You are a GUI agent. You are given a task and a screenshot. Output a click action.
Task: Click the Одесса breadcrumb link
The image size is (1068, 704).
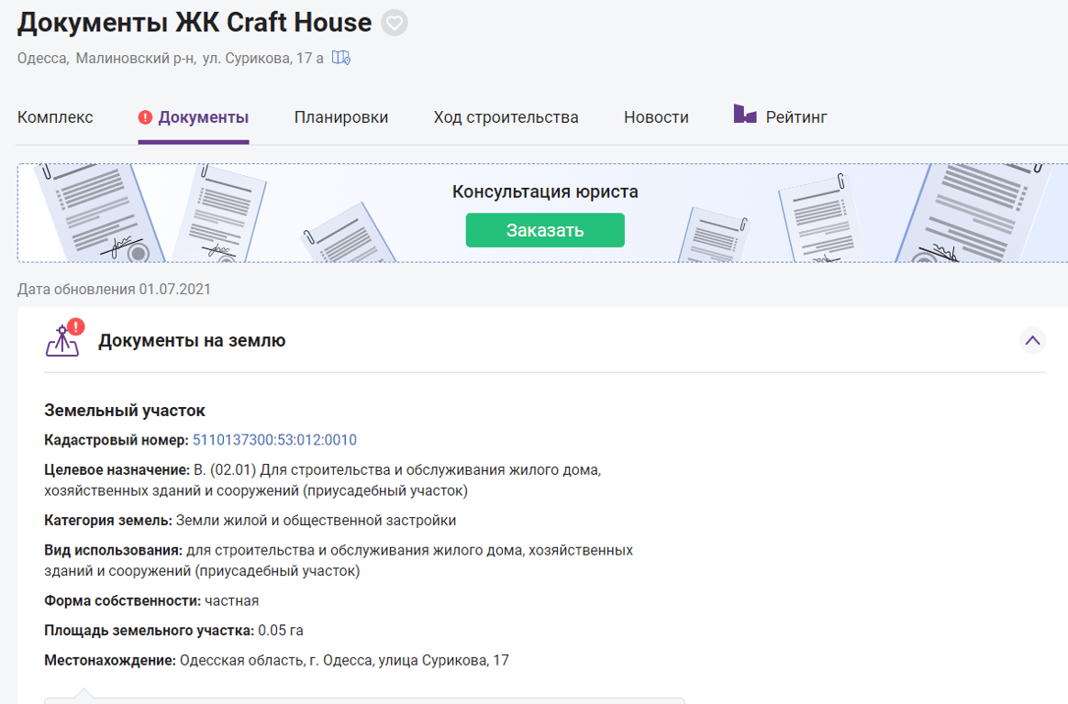(x=42, y=59)
